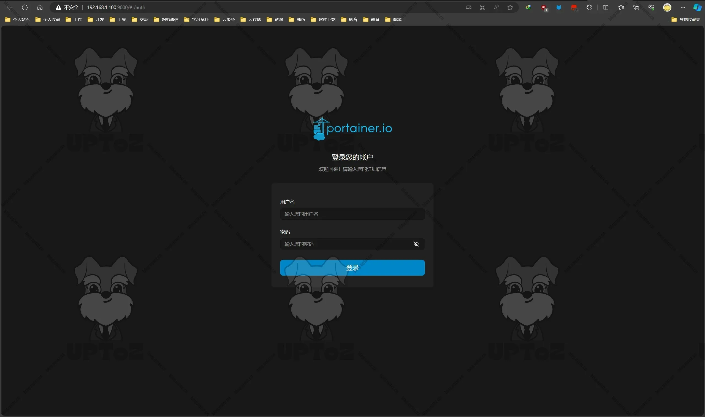Open the read aloud icon
The image size is (705, 417).
click(497, 7)
